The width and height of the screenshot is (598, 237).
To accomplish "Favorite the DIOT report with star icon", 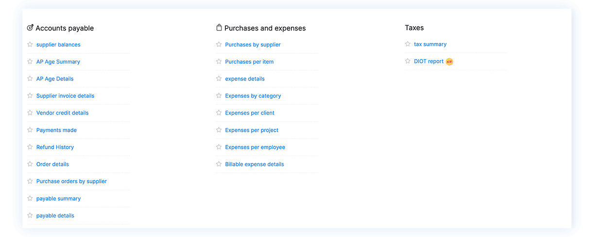I will 408,62.
